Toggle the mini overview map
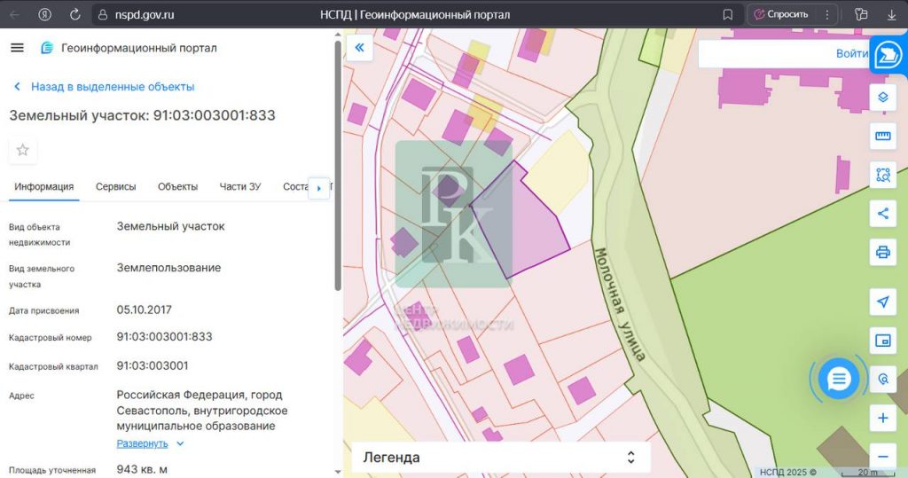Image resolution: width=908 pixels, height=478 pixels. coord(882,341)
